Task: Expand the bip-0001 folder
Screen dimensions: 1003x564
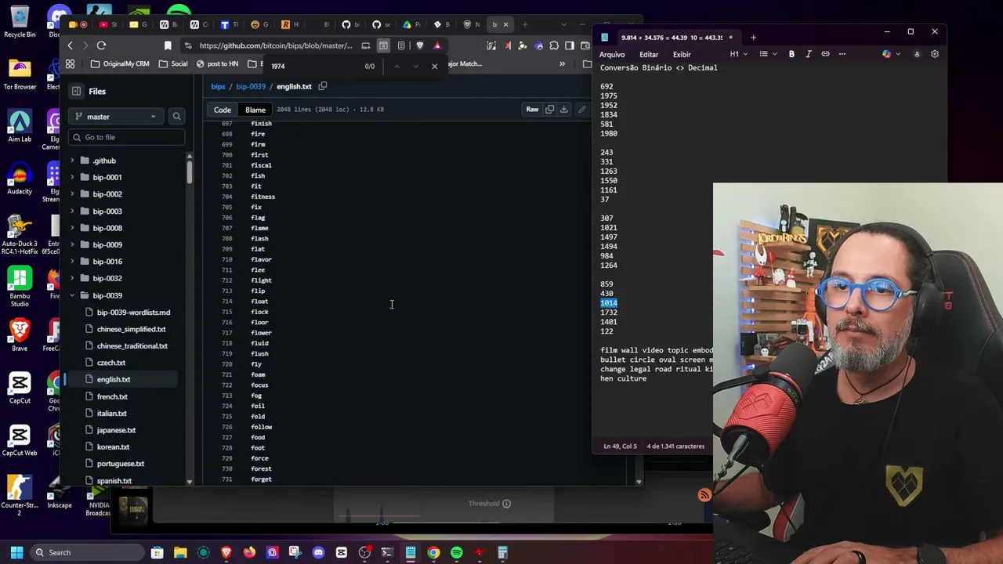Action: coord(72,177)
